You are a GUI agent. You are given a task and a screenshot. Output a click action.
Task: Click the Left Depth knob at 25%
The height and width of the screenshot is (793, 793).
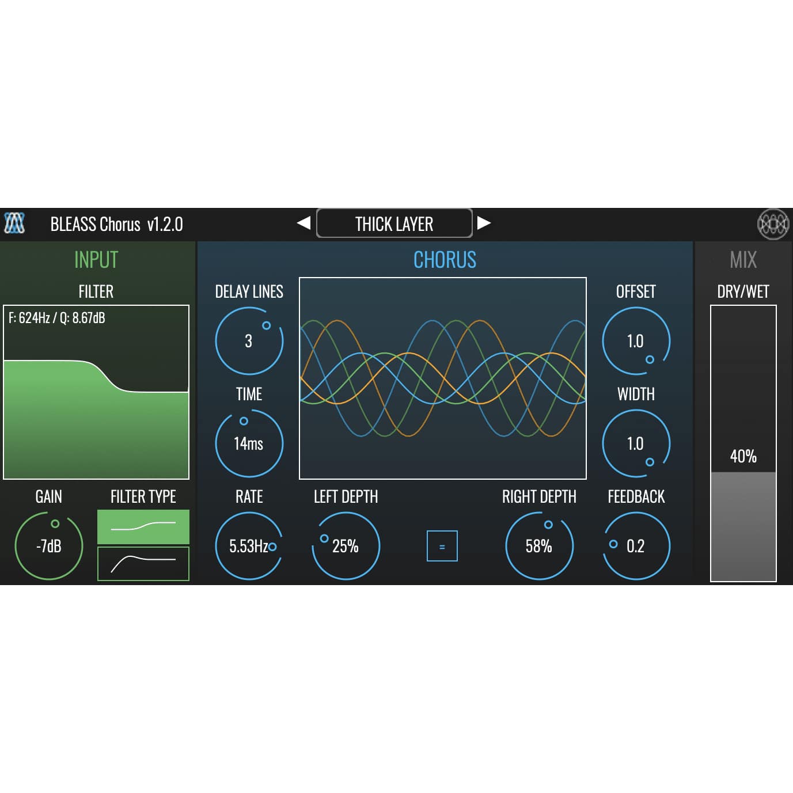(x=346, y=546)
